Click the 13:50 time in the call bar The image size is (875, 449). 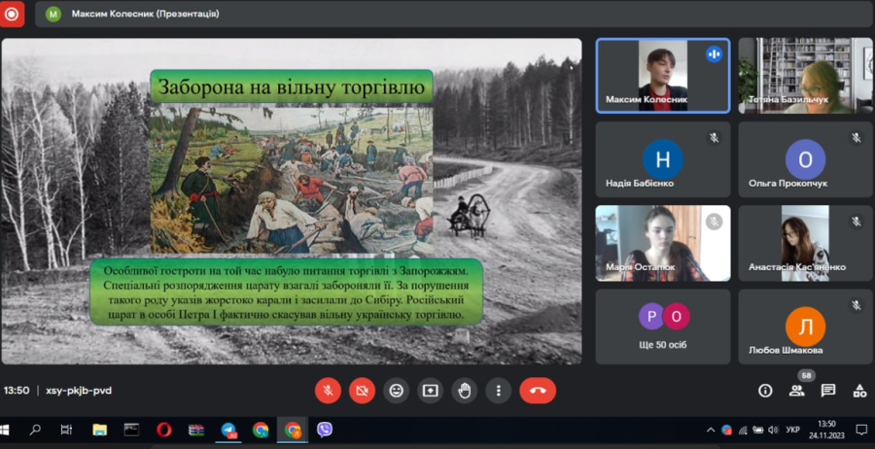pyautogui.click(x=17, y=391)
